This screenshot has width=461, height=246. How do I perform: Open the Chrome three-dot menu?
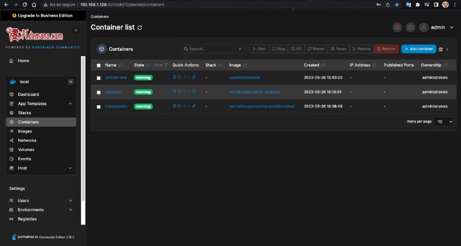[x=455, y=5]
